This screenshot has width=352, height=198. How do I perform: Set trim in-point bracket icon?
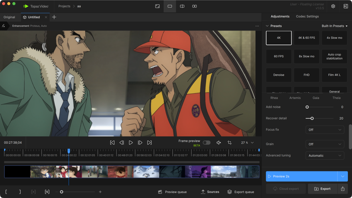[6, 192]
